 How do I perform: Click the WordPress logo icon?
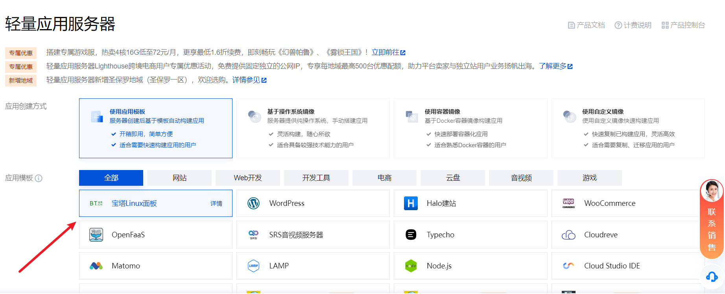tap(253, 203)
